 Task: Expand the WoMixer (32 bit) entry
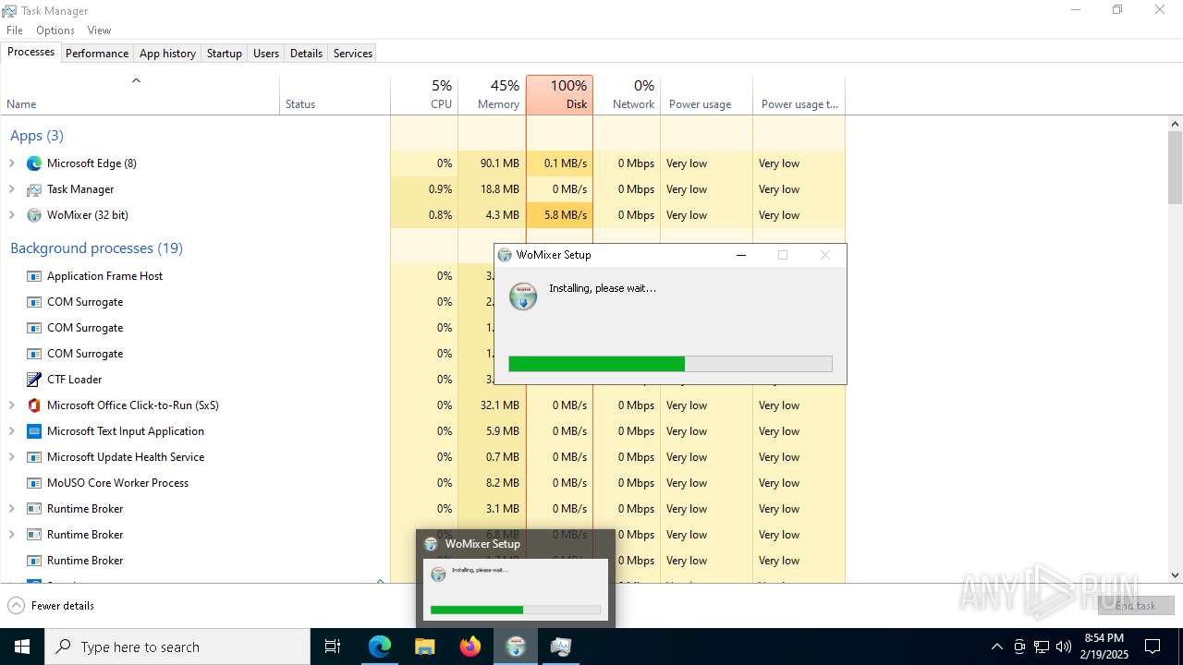click(x=11, y=215)
